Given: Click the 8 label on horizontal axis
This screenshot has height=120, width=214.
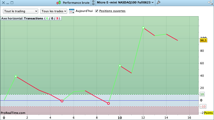Looking at the screenshot, I should point(97,118).
